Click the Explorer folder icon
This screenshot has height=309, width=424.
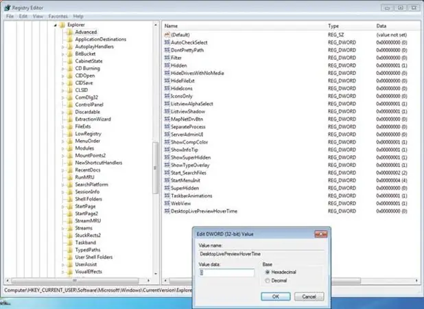pyautogui.click(x=62, y=25)
